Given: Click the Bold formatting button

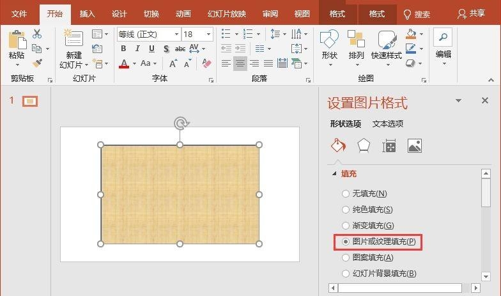Looking at the screenshot, I should tap(123, 49).
